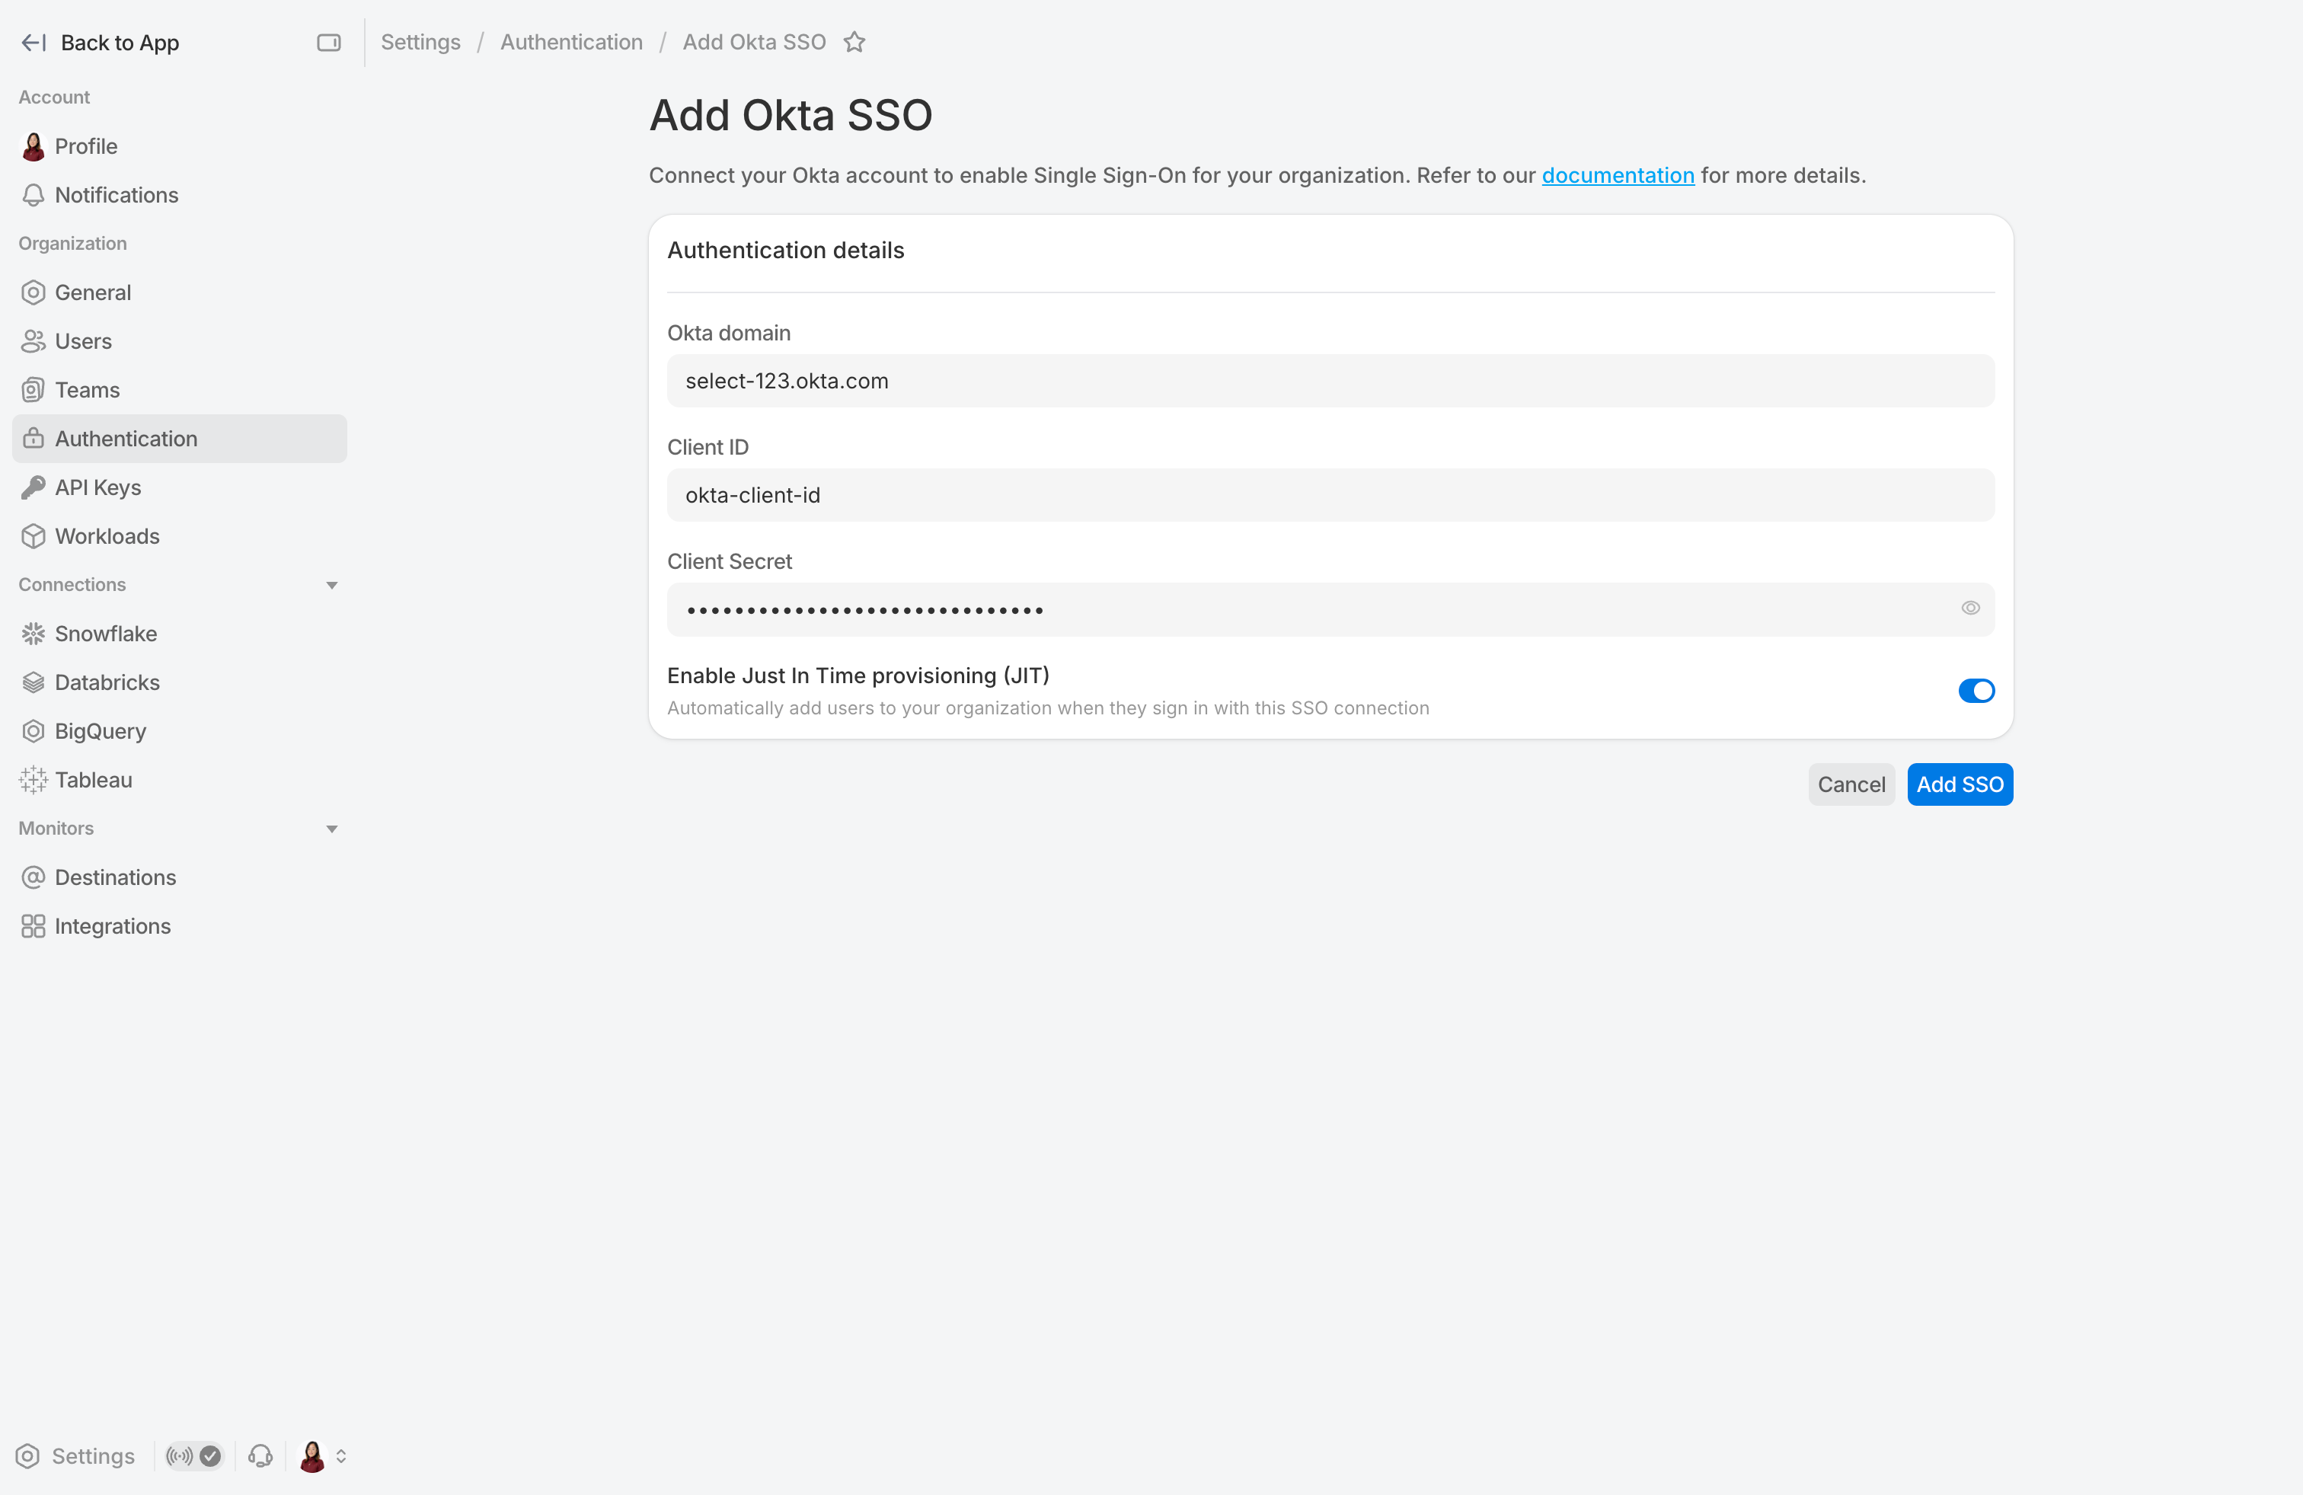Click the Workloads cube icon
Image resolution: width=2303 pixels, height=1495 pixels.
click(33, 536)
